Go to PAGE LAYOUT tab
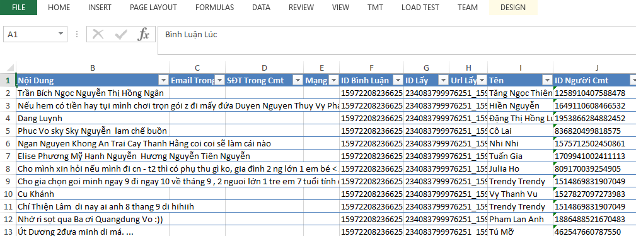 pos(153,8)
